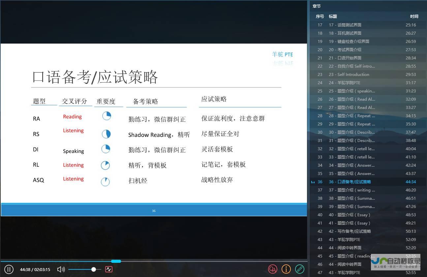
Task: Select chapter 26 at 32:09
Action: (x=368, y=99)
